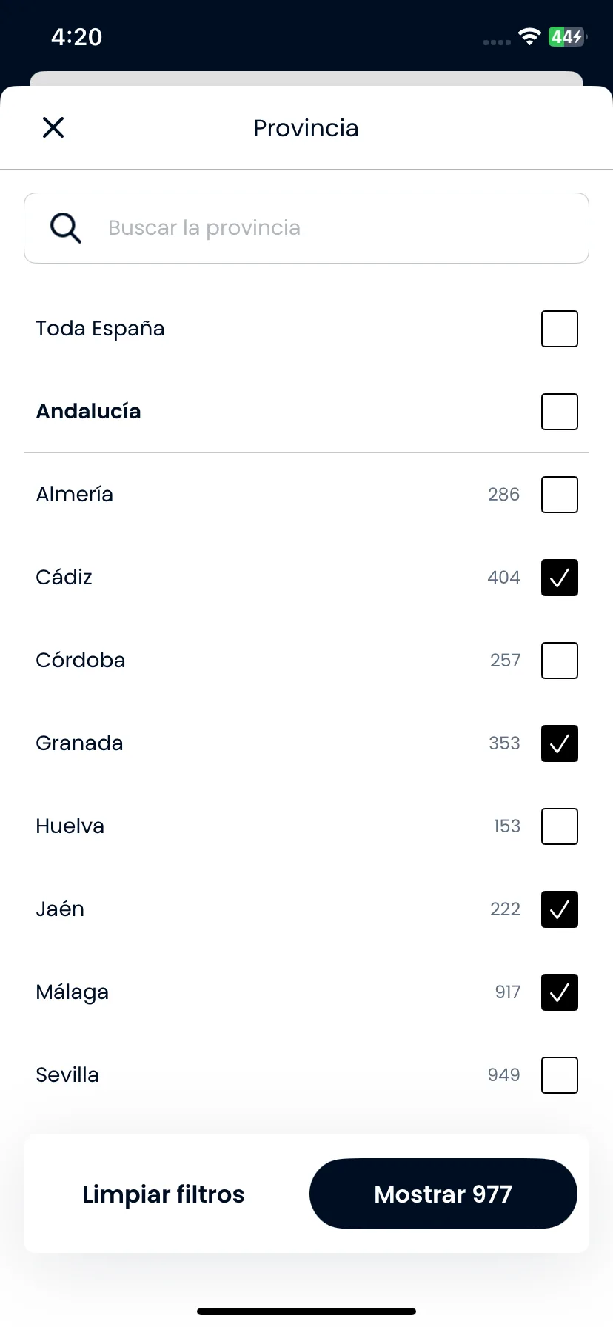Close the Provincia filter panel

pyautogui.click(x=53, y=127)
